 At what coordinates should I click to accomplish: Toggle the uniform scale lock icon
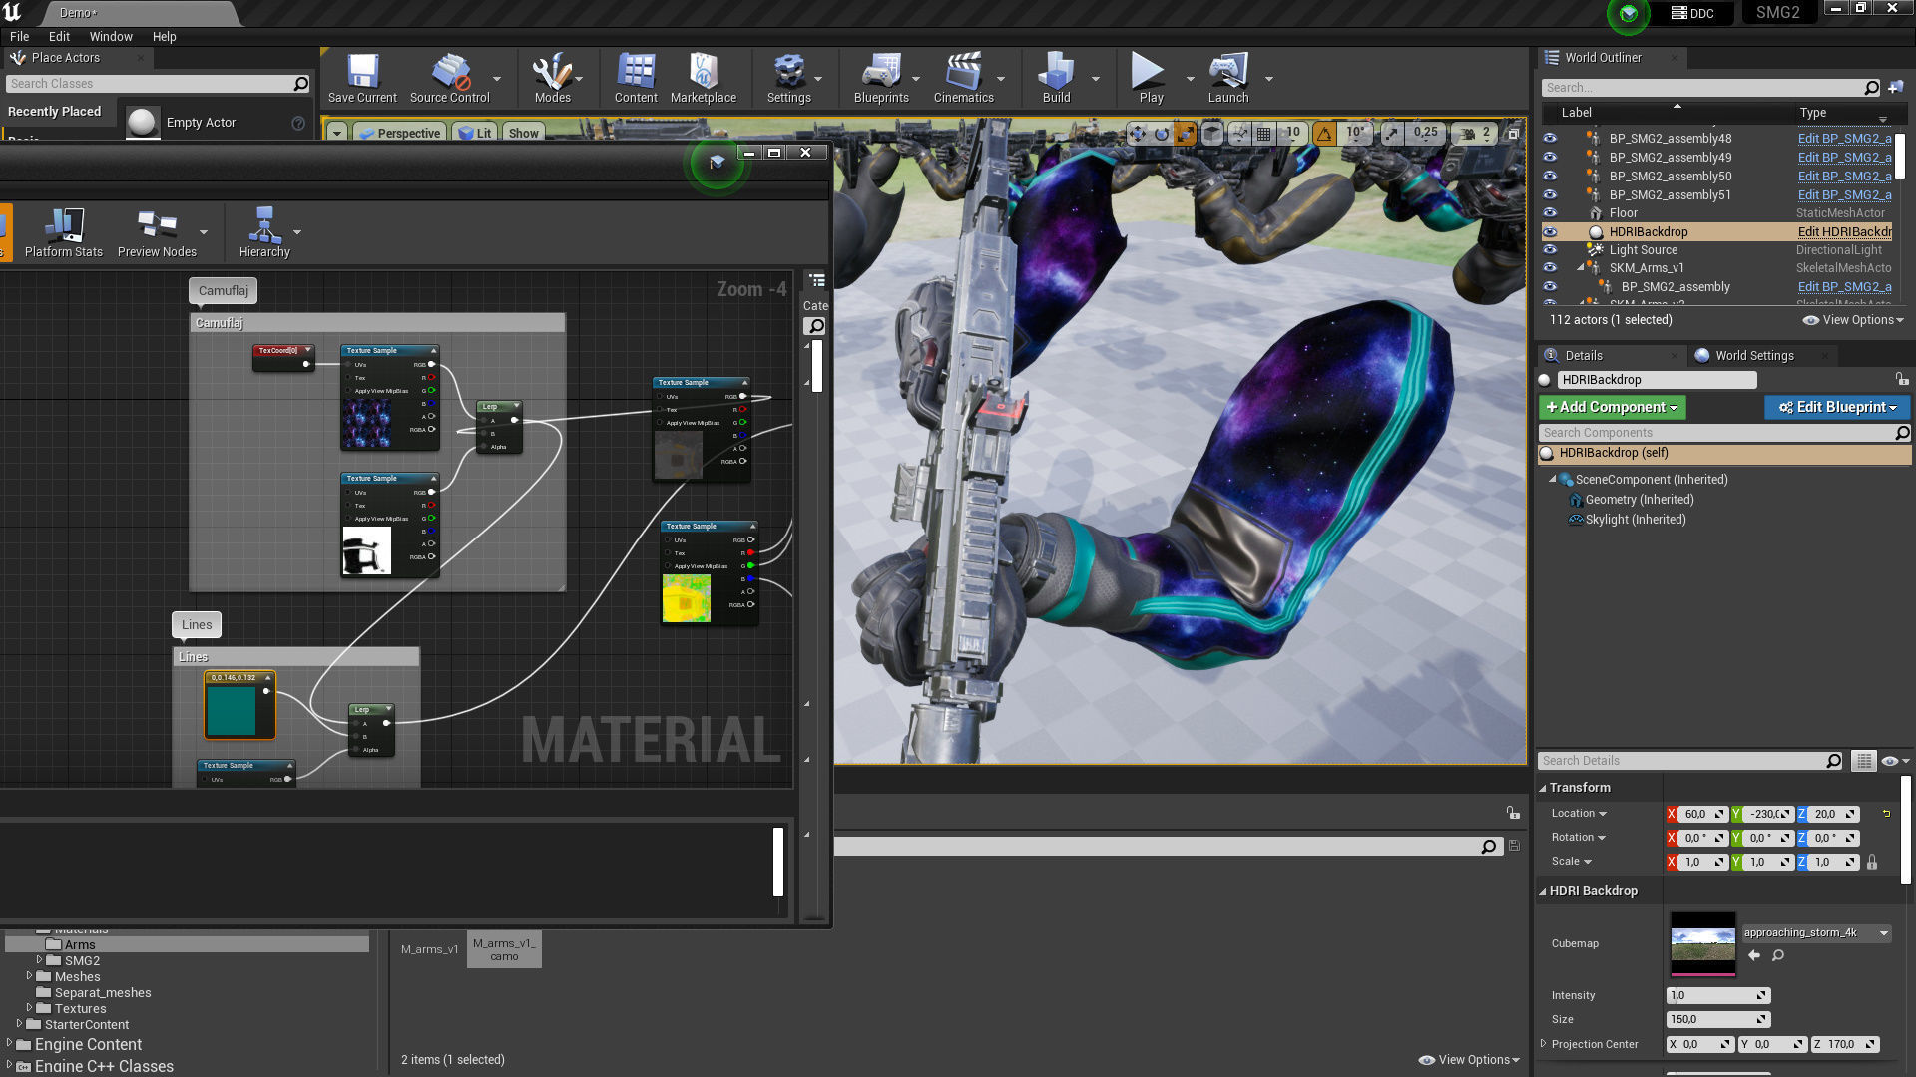click(x=1872, y=862)
